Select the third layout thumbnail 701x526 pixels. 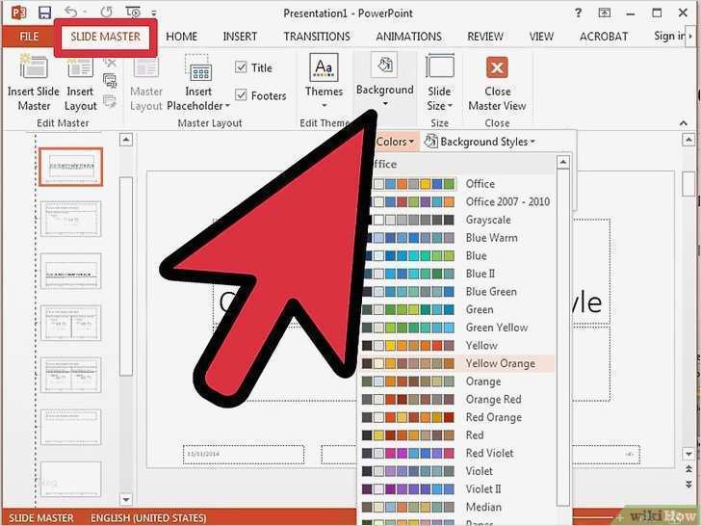click(x=70, y=271)
